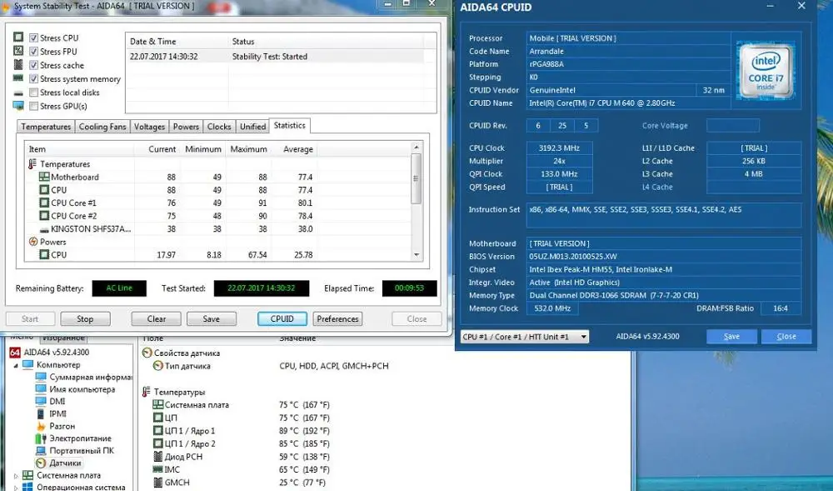833x491 pixels.
Task: Save stability test results
Action: pos(211,318)
